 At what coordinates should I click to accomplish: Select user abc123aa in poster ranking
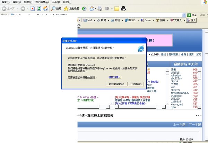[176, 78]
